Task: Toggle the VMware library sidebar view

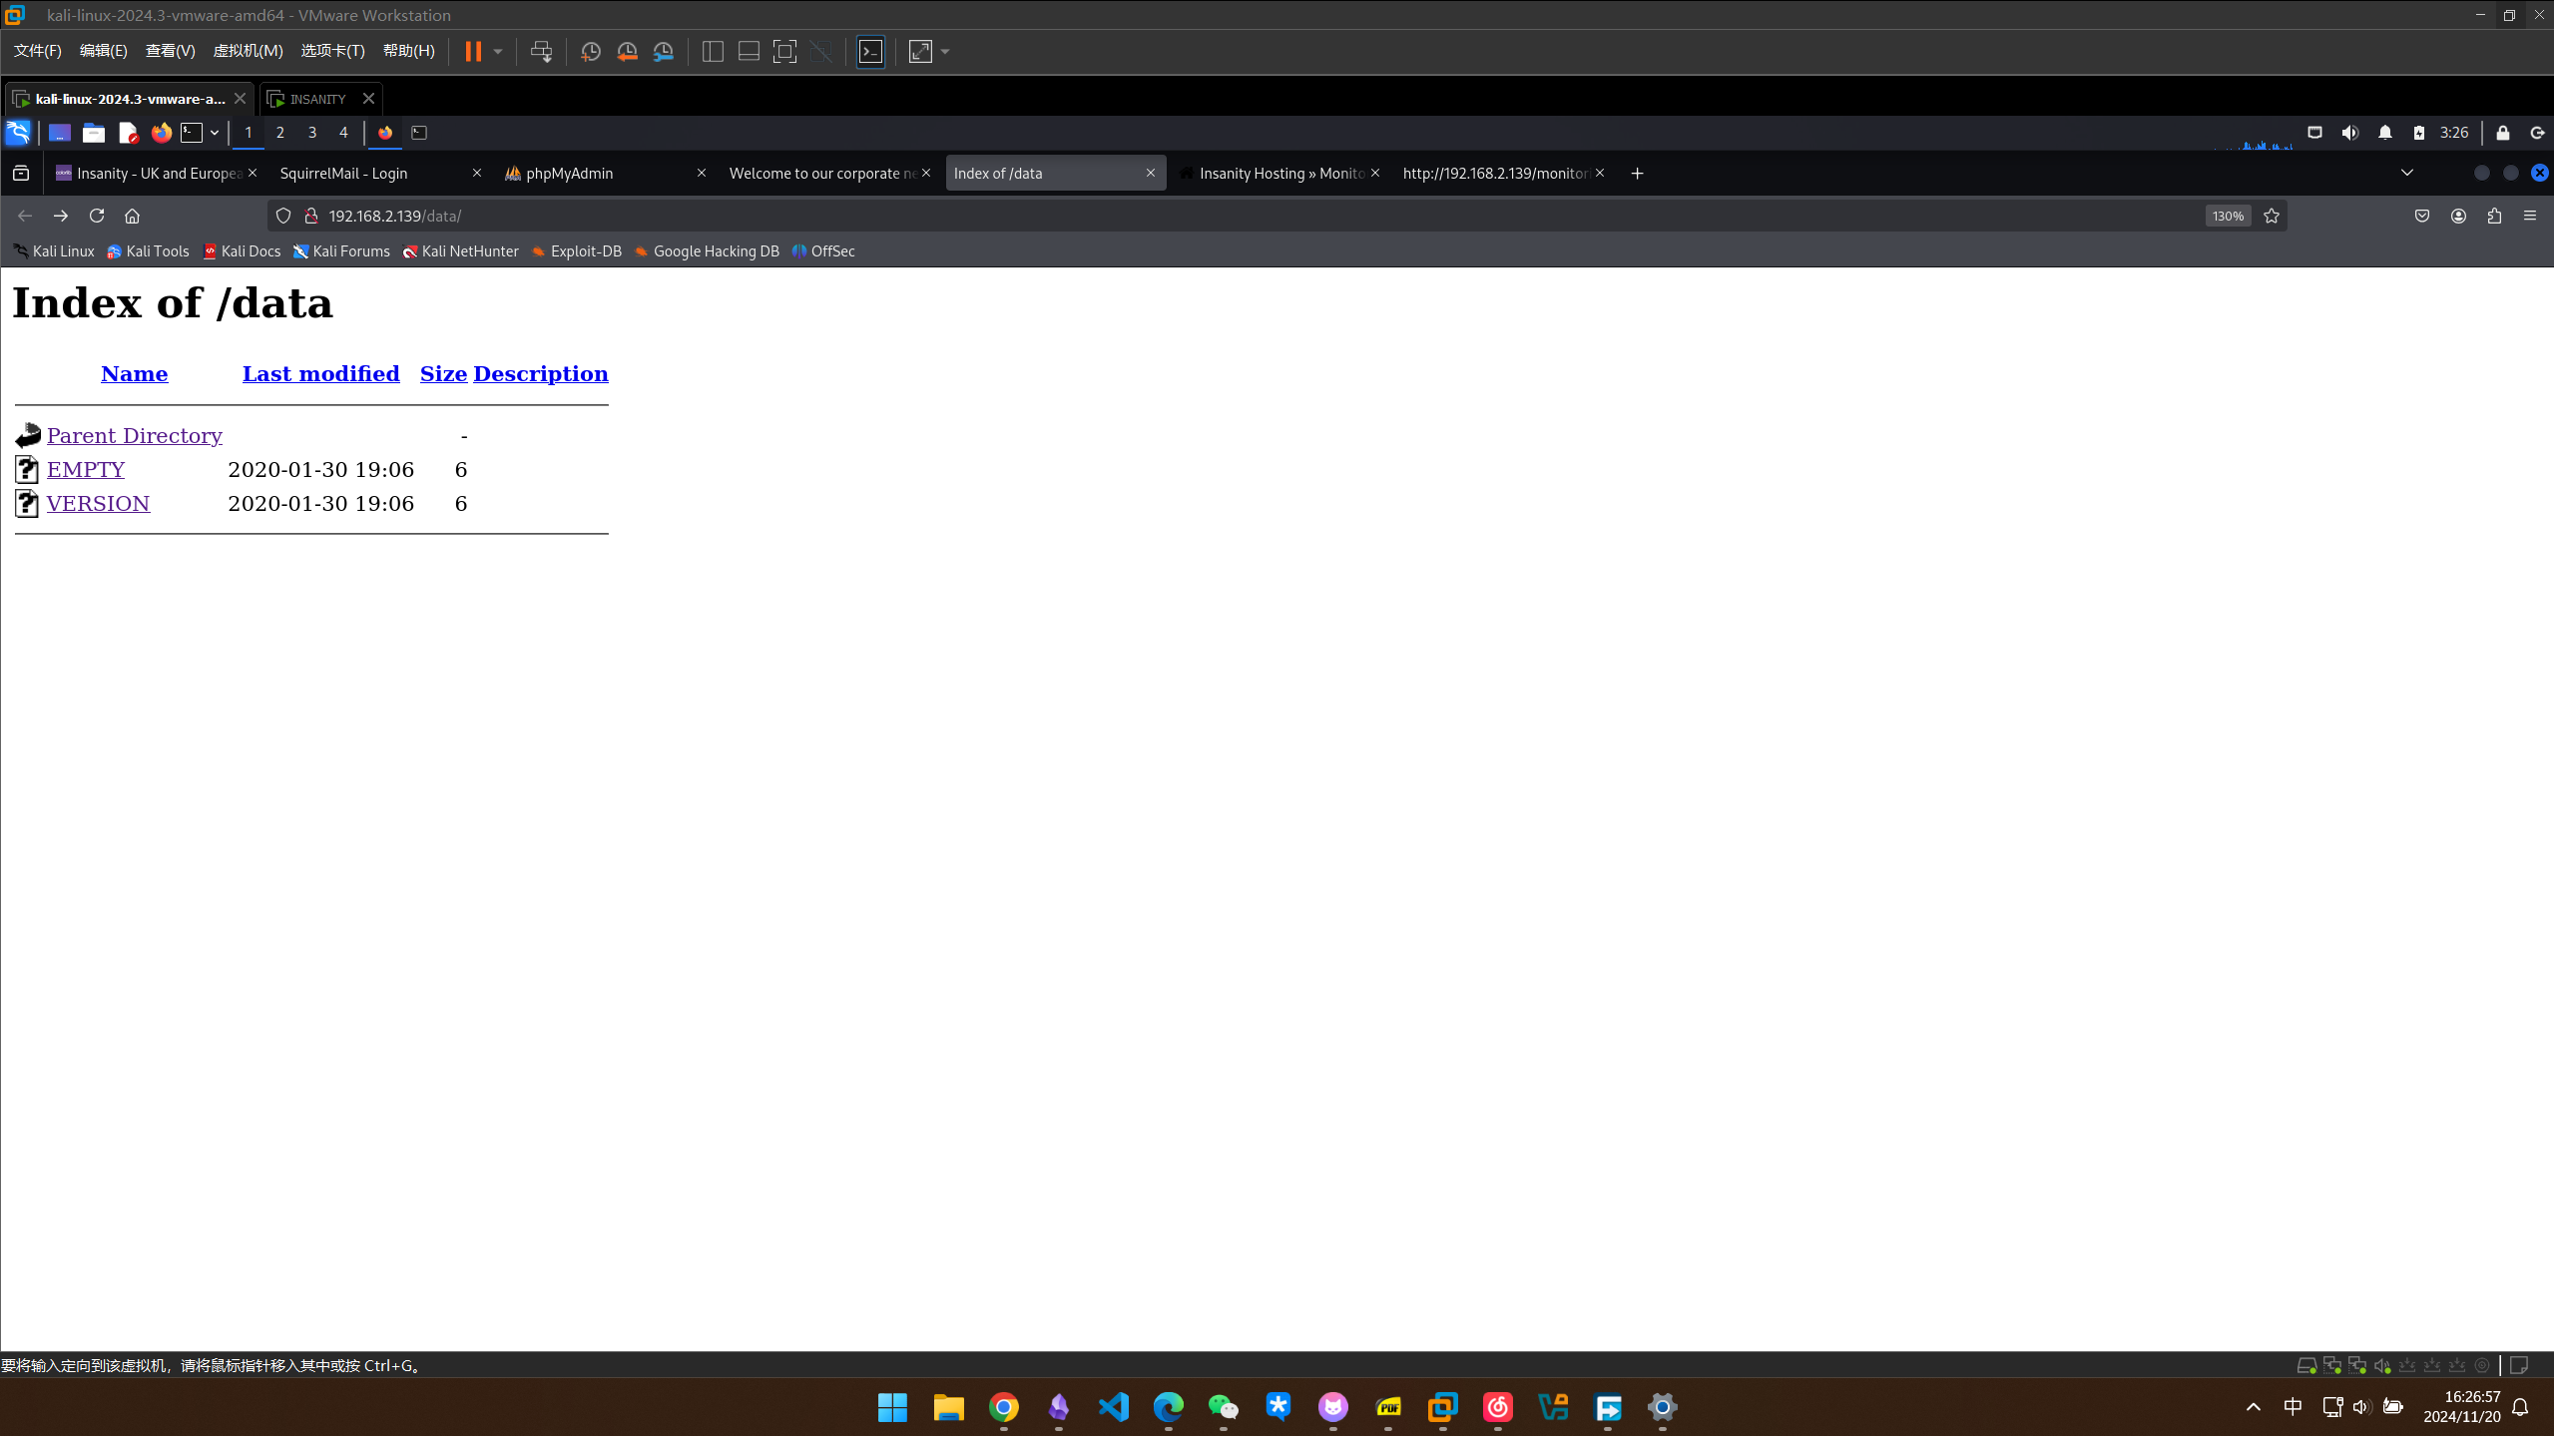Action: pyautogui.click(x=713, y=52)
